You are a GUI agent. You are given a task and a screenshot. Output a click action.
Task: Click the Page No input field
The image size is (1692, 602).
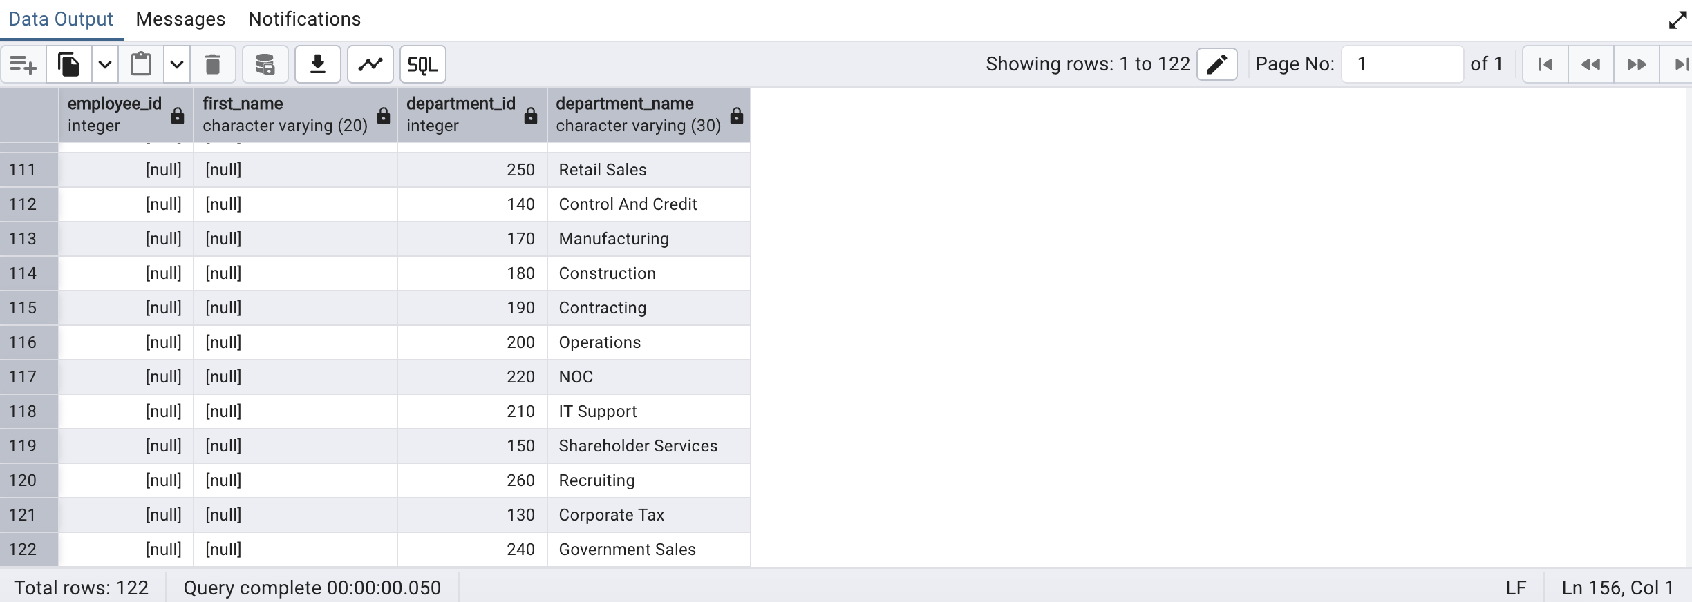(1402, 64)
